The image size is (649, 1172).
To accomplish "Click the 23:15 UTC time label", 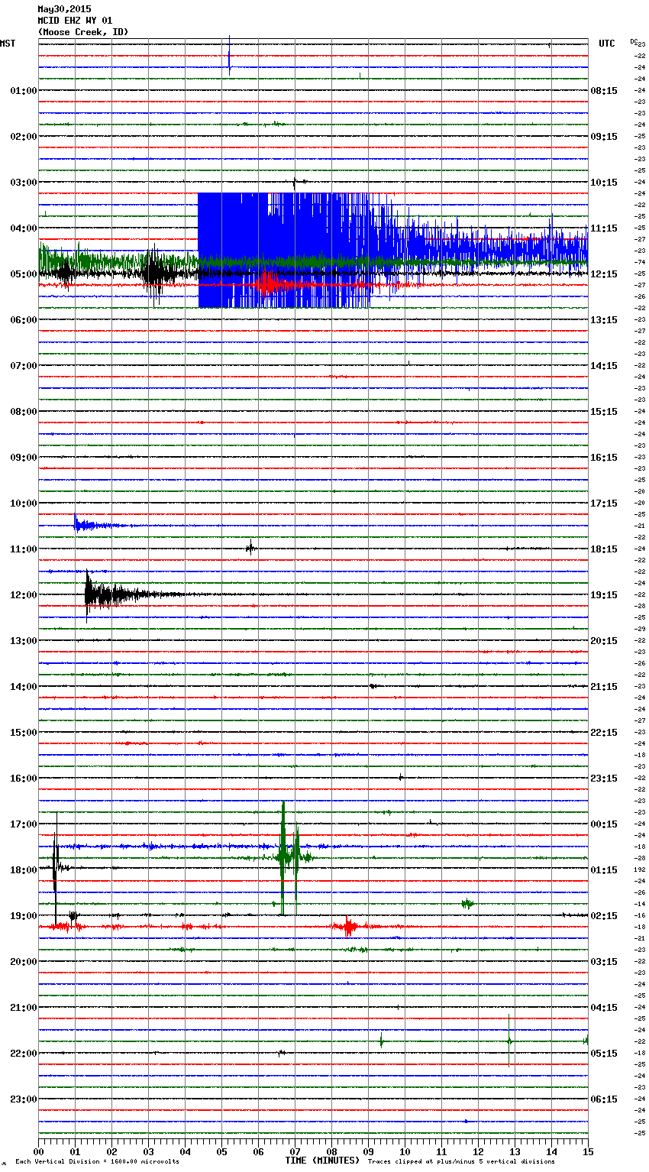I will pos(604,779).
